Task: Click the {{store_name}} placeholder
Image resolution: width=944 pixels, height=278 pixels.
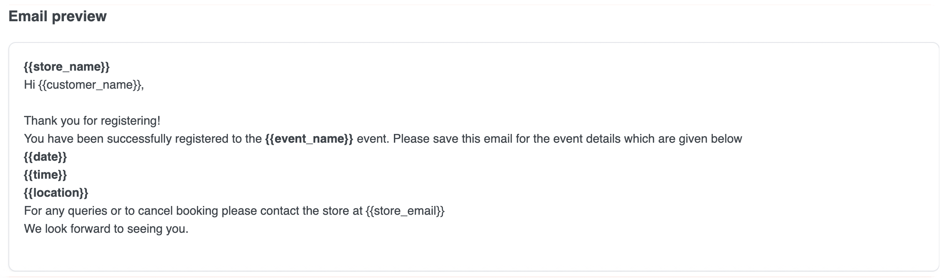Action: tap(67, 67)
